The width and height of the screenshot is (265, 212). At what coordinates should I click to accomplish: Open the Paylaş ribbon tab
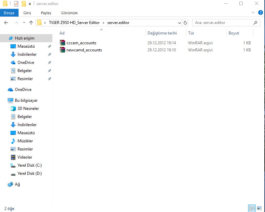pos(46,13)
